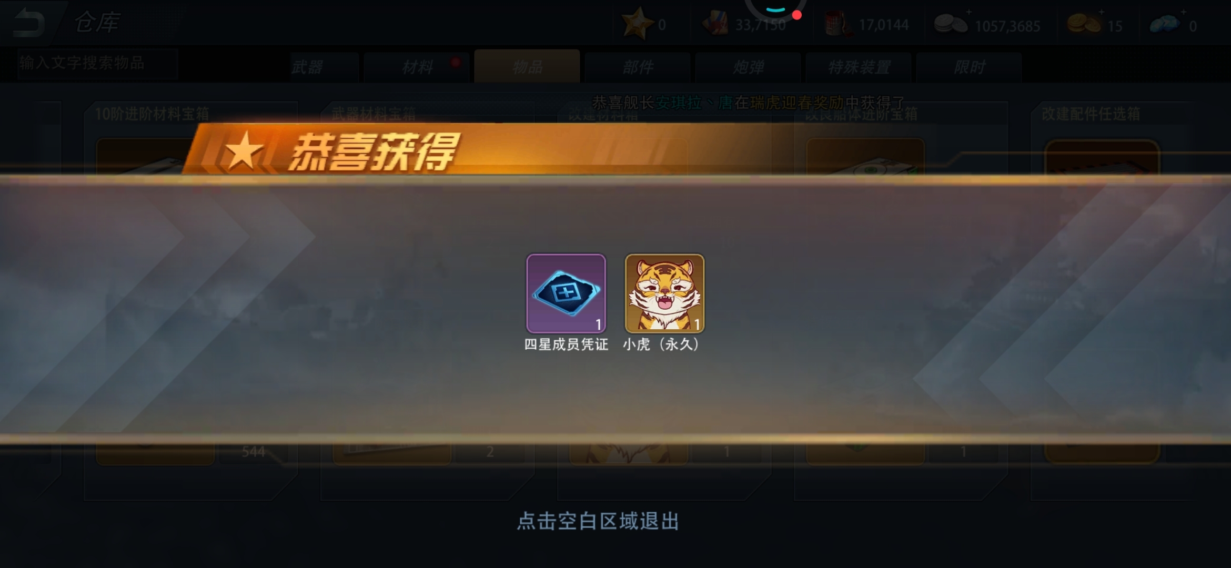The image size is (1231, 568).
Task: Select the little tiger (永久) reward icon
Action: pos(664,293)
